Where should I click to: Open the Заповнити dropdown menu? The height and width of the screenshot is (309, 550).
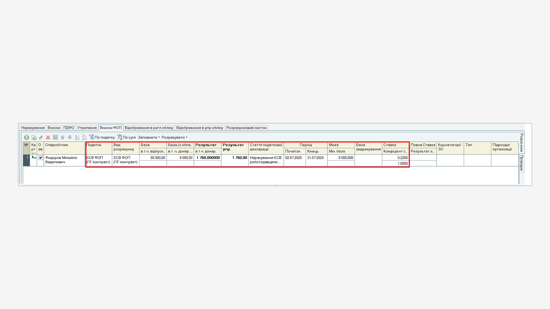point(149,137)
